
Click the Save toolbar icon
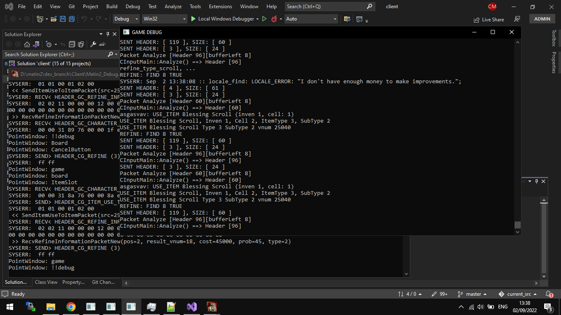[63, 19]
